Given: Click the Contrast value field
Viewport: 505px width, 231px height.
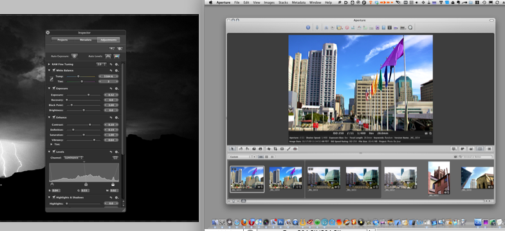Looking at the screenshot, I should (x=111, y=124).
